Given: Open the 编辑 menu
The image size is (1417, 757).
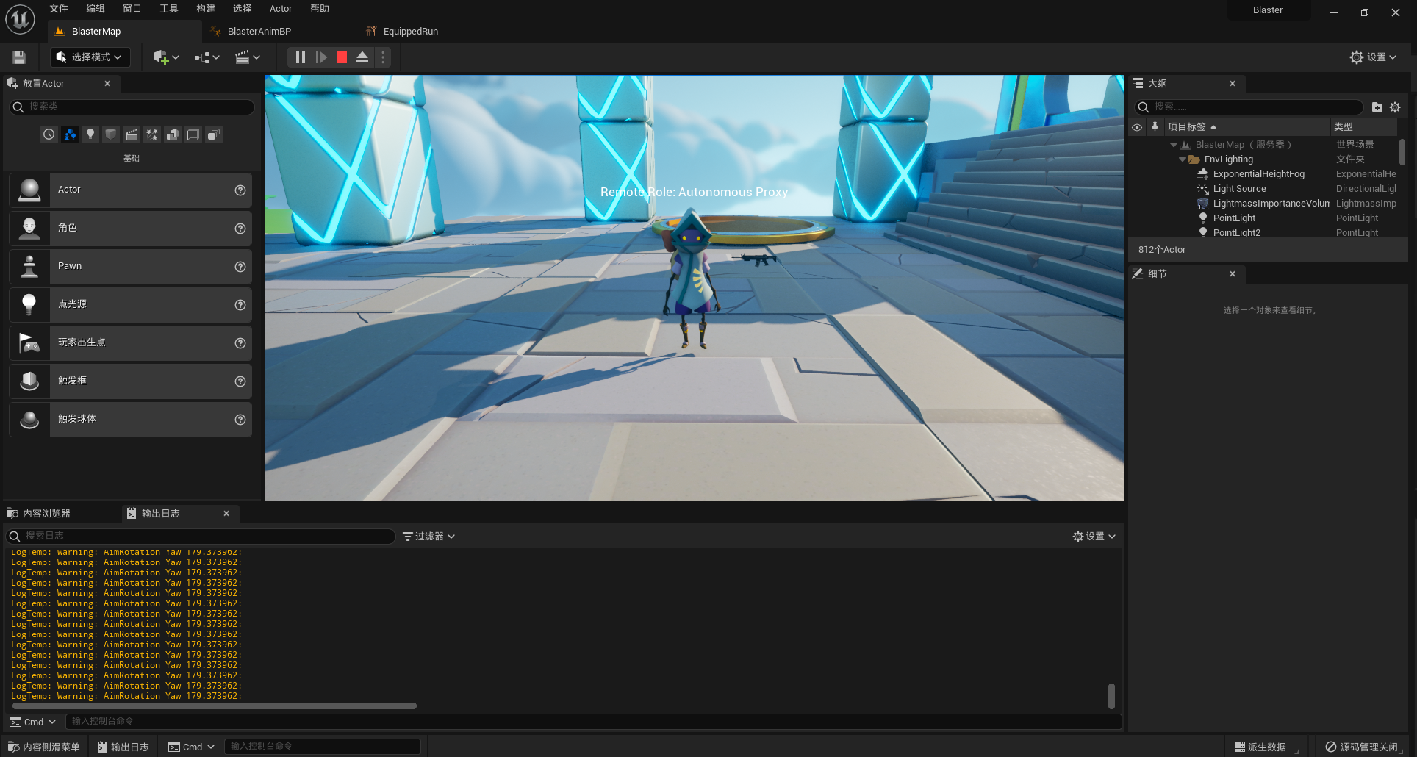Looking at the screenshot, I should point(96,9).
